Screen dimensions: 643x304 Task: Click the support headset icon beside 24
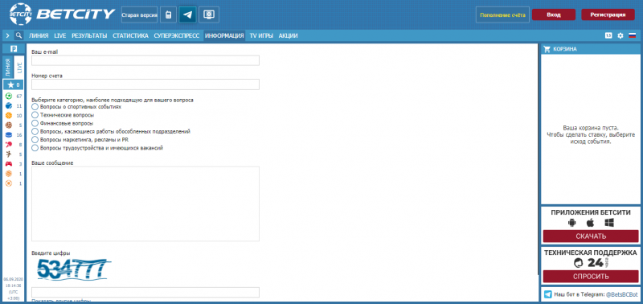point(578,263)
